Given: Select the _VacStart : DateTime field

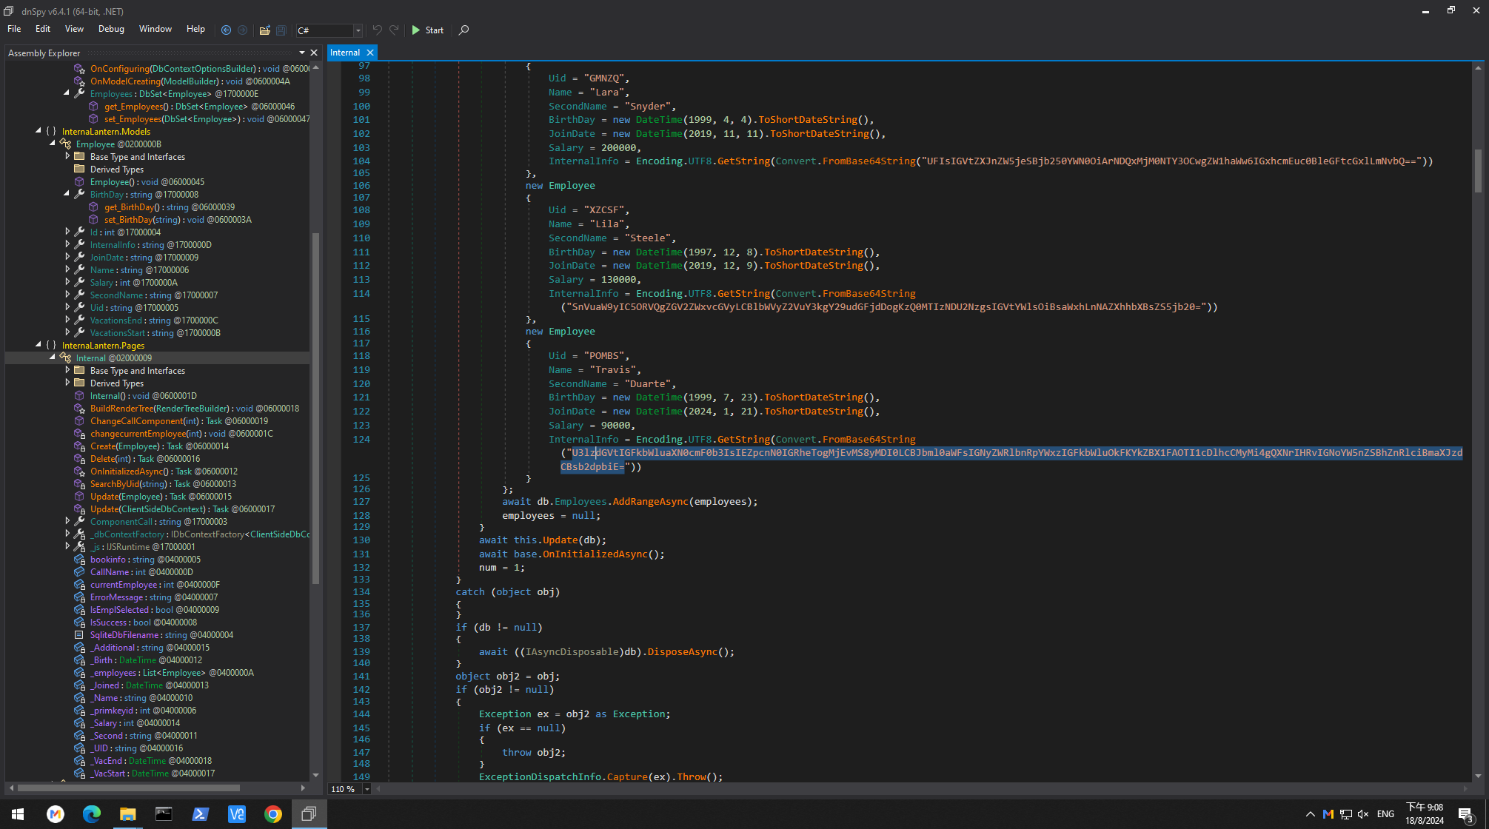Looking at the screenshot, I should (153, 773).
